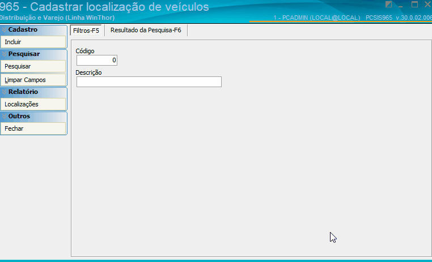Select the Relatório header label

coord(23,92)
